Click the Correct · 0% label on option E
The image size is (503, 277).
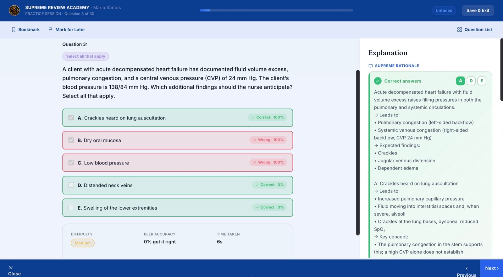(269, 207)
